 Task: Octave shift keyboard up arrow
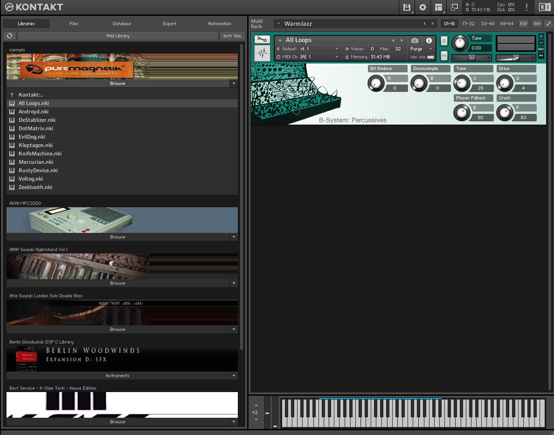256,405
